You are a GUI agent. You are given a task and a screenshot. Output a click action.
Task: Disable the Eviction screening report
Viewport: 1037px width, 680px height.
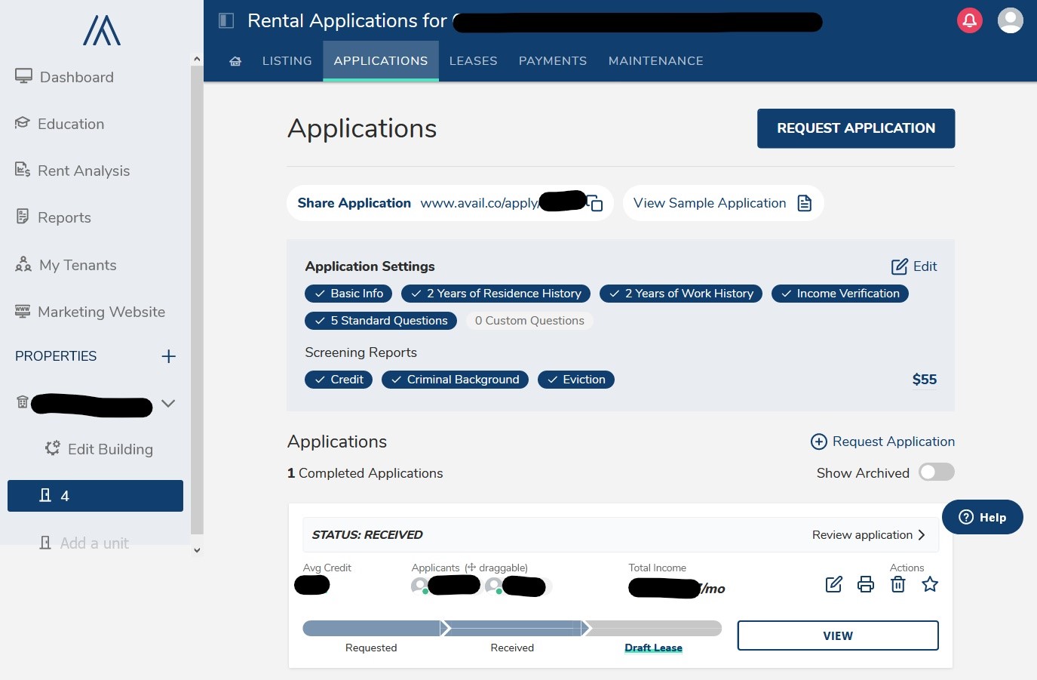(575, 379)
